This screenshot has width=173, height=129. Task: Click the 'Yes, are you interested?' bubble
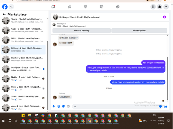[x=153, y=63]
